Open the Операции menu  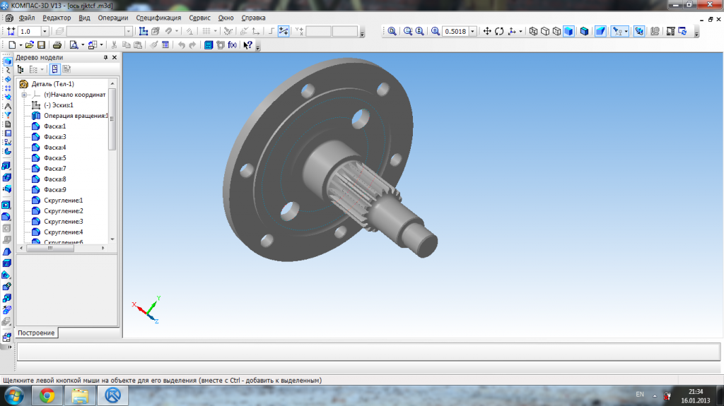click(x=113, y=18)
